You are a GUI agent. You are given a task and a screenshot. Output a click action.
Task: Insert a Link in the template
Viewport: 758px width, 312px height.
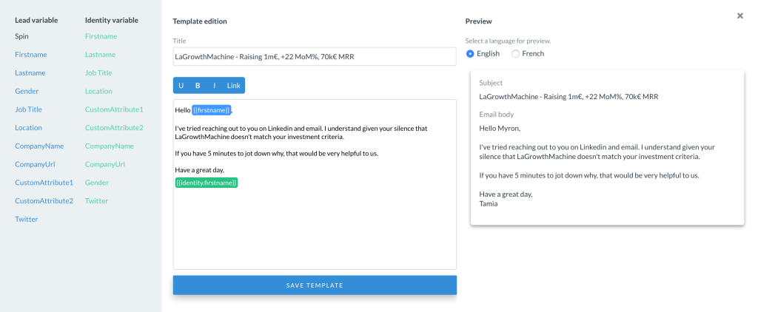[x=233, y=86]
